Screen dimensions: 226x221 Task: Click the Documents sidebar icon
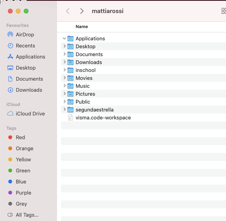tap(10, 79)
